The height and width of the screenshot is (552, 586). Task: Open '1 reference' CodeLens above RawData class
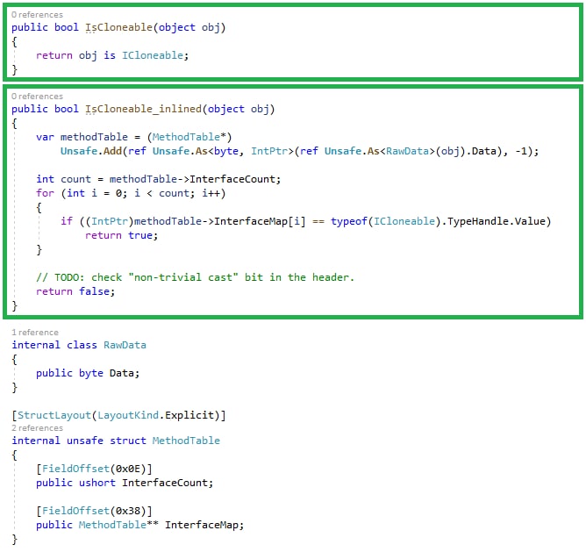click(x=35, y=332)
